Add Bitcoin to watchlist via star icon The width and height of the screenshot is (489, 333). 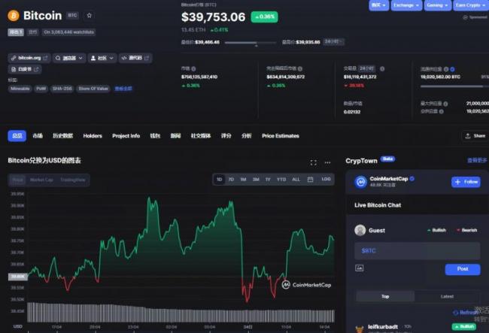click(90, 15)
